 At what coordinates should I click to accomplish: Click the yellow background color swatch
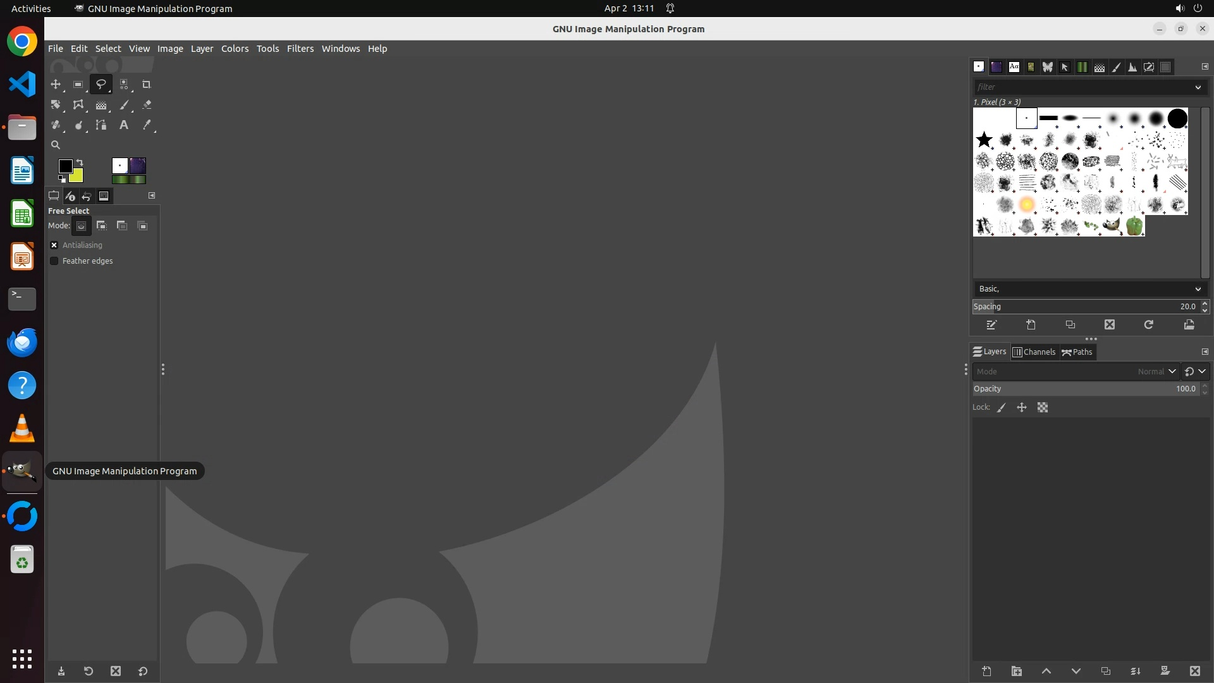pos(78,177)
